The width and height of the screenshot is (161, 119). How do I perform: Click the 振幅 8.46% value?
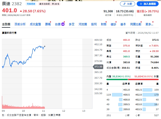[155, 68]
